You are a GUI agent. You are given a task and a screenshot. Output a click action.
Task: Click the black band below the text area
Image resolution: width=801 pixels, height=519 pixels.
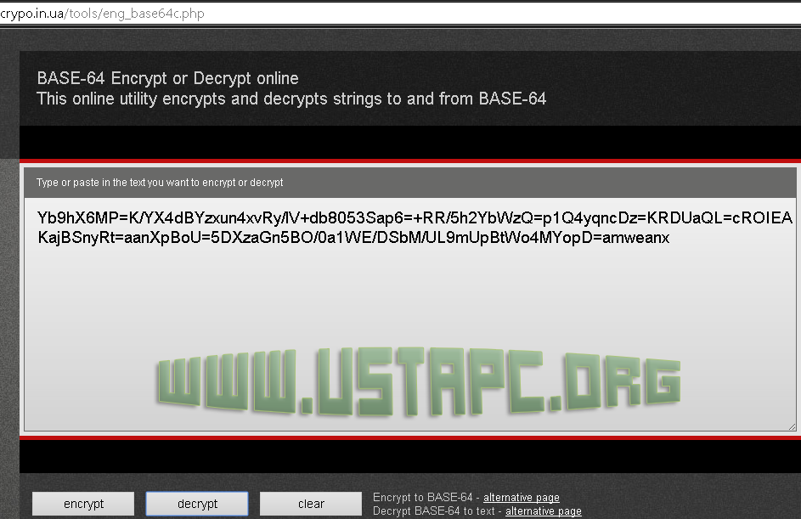[x=409, y=456]
